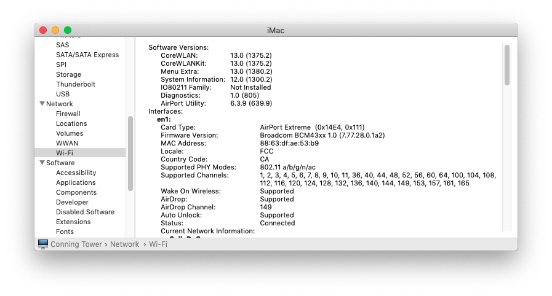Click the en1 interface heading
The height and width of the screenshot is (296, 552).
point(164,119)
